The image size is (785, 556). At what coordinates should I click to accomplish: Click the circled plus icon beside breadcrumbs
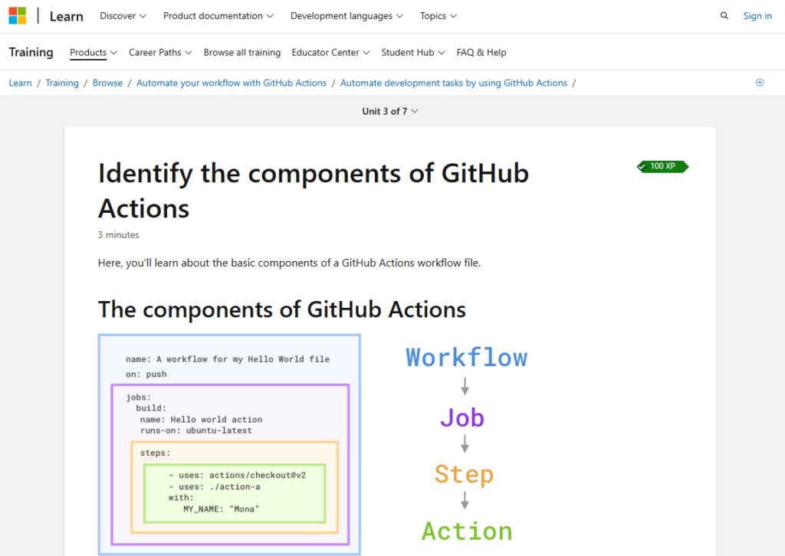[760, 83]
